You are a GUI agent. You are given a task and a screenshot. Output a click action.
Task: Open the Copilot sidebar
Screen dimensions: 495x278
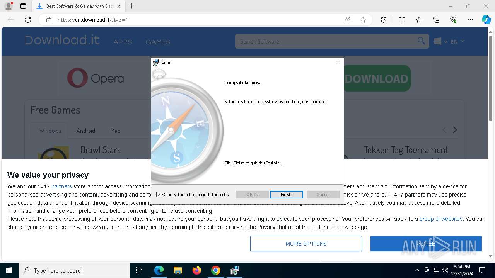click(486, 20)
